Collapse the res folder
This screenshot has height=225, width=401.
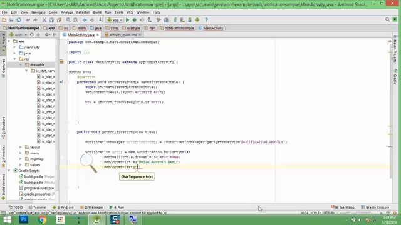pyautogui.click(x=15, y=59)
